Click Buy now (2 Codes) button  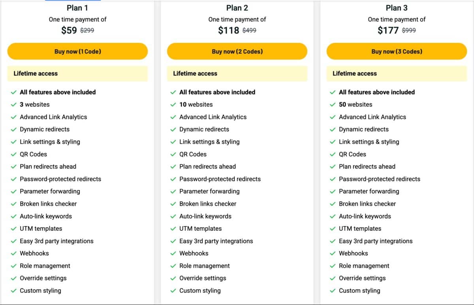pos(237,52)
